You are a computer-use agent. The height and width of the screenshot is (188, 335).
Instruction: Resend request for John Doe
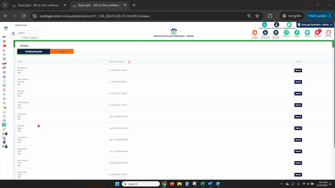tap(298, 93)
